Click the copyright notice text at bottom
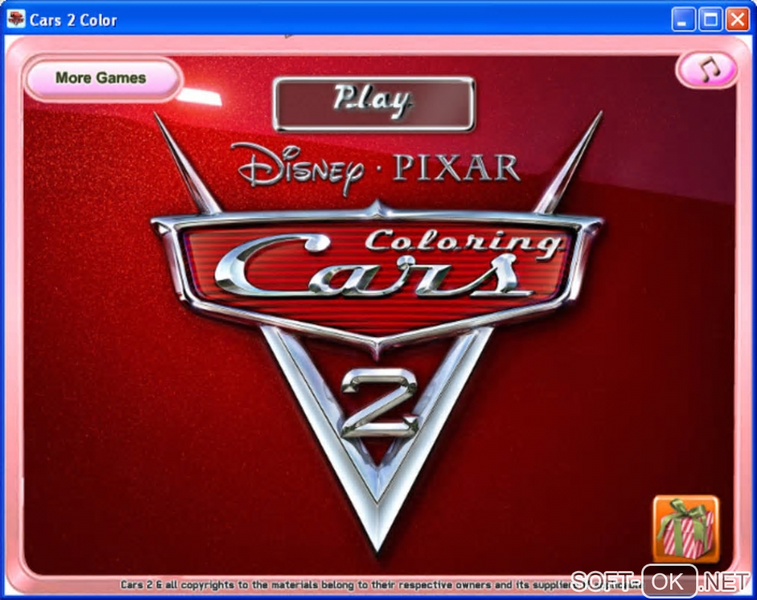Image resolution: width=757 pixels, height=600 pixels. point(381,584)
